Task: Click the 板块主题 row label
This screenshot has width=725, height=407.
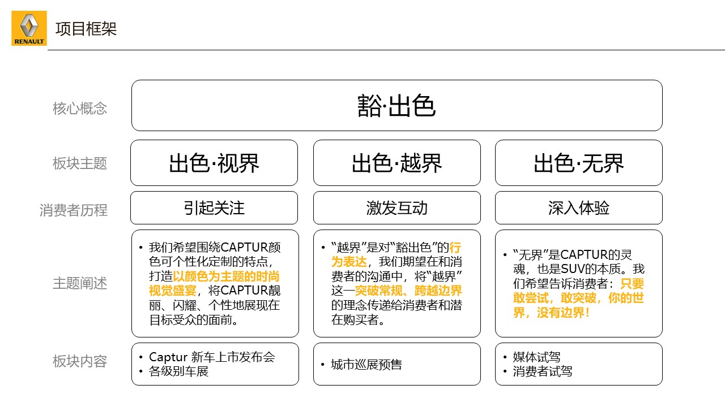Action: [80, 164]
